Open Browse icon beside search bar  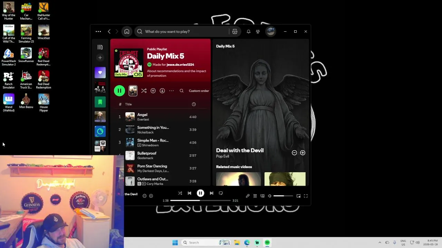(x=235, y=31)
